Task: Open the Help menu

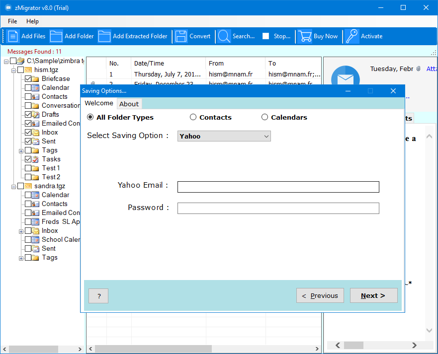Action: (32, 21)
